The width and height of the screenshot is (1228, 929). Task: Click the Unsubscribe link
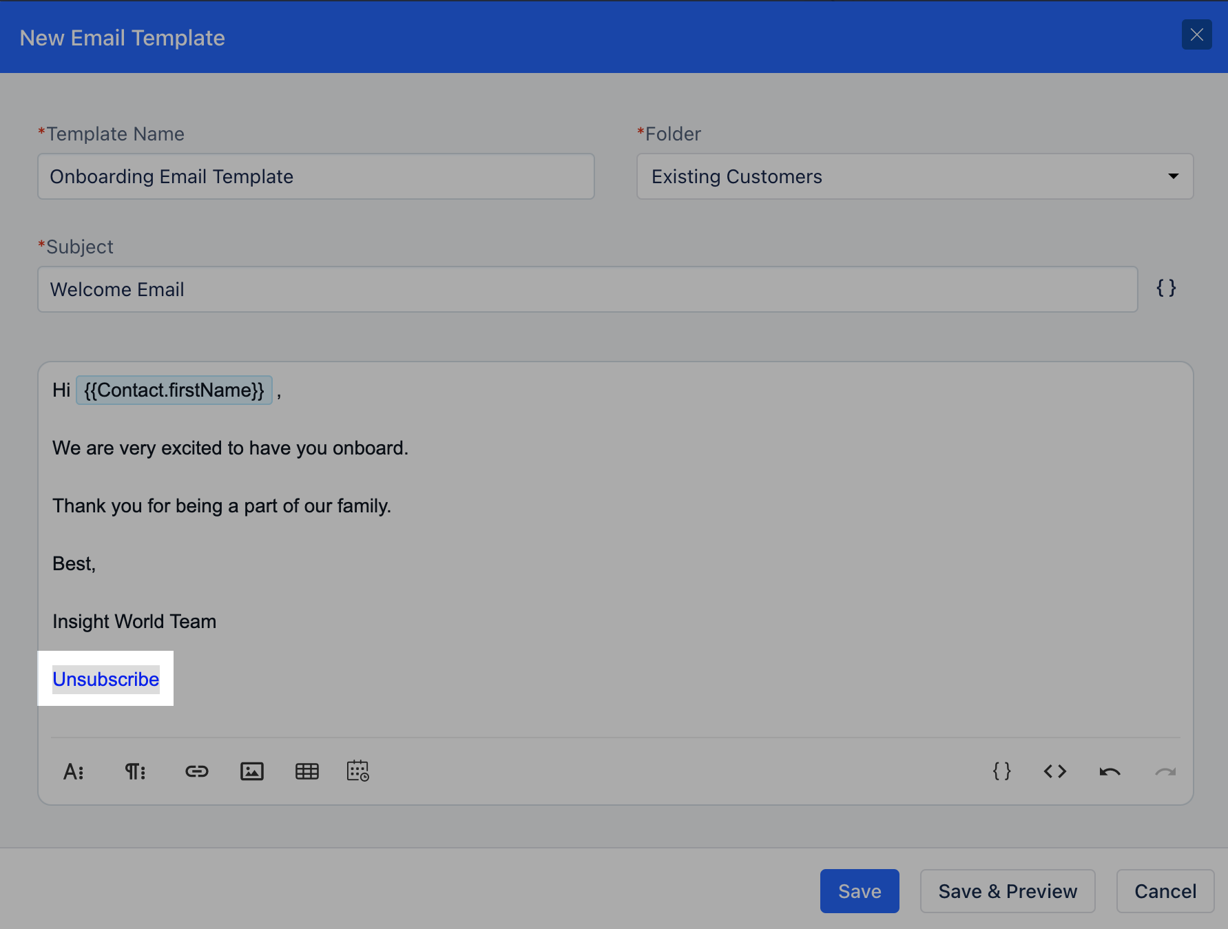pyautogui.click(x=105, y=679)
